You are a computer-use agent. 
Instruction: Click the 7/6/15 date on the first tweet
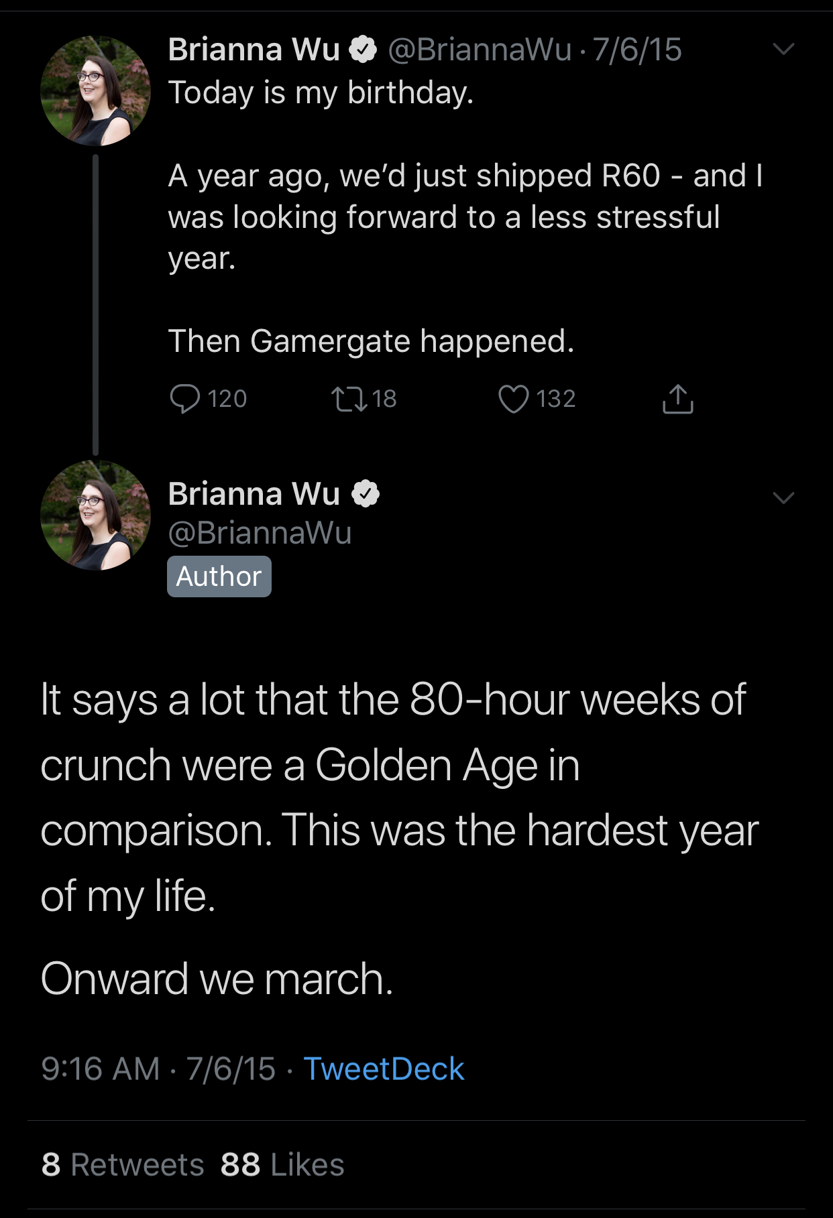coord(637,50)
